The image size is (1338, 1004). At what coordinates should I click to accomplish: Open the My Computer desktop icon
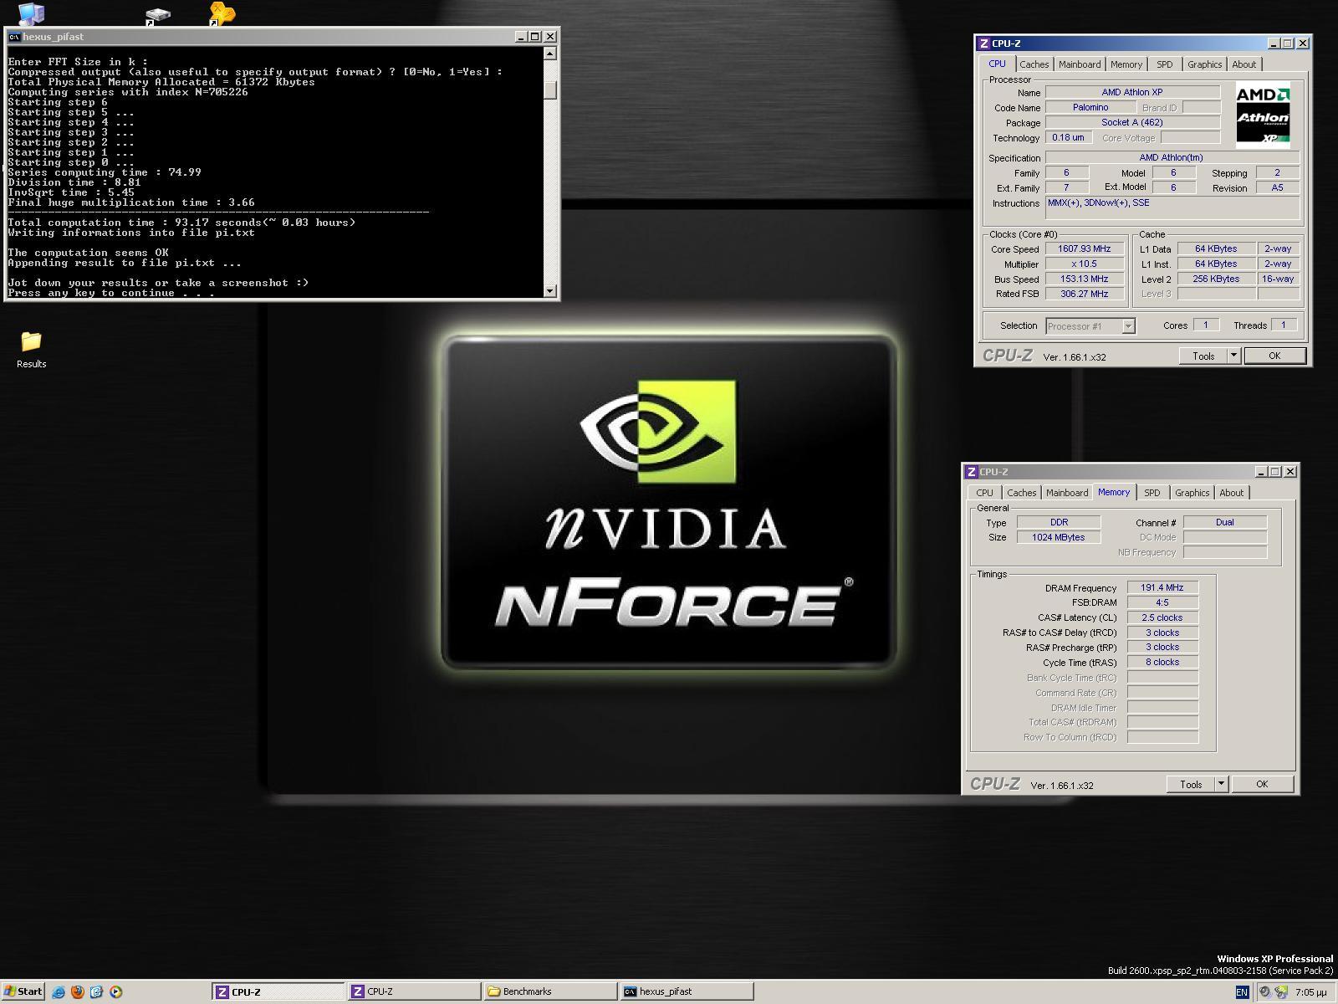click(x=31, y=13)
